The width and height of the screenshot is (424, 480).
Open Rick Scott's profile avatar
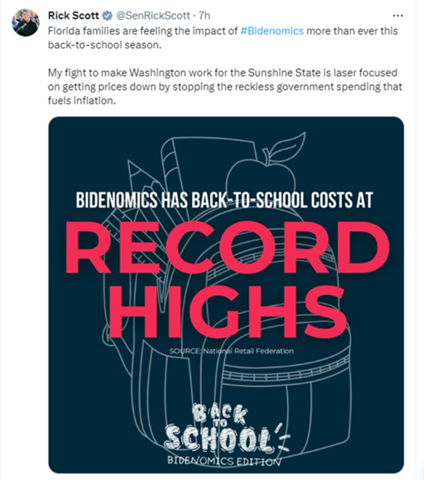26,22
